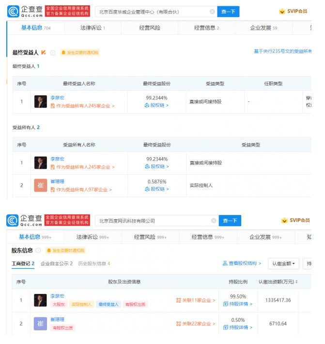This screenshot has width=325, height=344.
Task: Select the bottom 经营信息 999+ tab
Action: pyautogui.click(x=208, y=237)
